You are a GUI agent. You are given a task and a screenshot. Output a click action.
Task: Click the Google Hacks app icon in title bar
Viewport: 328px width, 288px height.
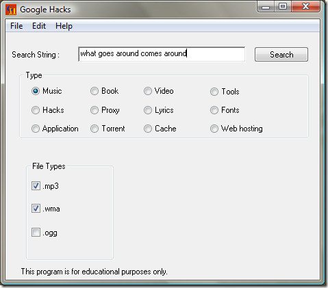11,10
